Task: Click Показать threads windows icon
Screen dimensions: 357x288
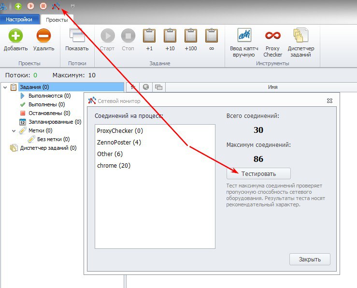Action: (x=77, y=40)
